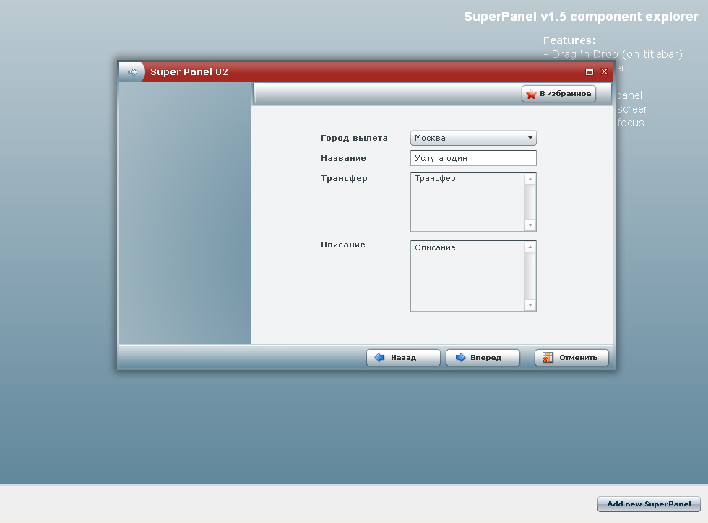The width and height of the screenshot is (708, 523).
Task: Click Описание scrollbar up arrow
Action: coord(530,247)
